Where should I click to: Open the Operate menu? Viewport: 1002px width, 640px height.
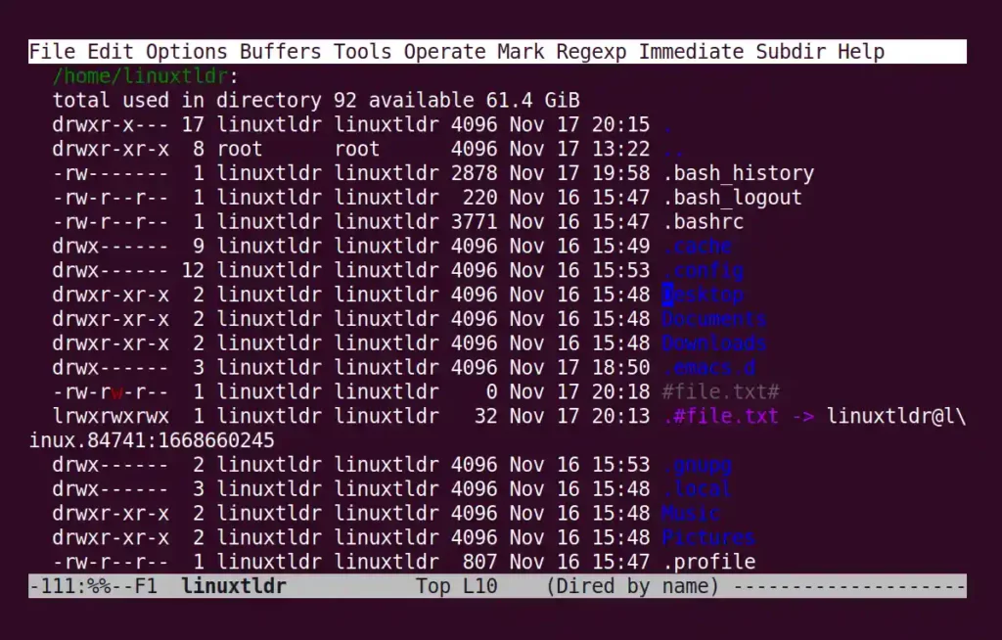pyautogui.click(x=445, y=52)
